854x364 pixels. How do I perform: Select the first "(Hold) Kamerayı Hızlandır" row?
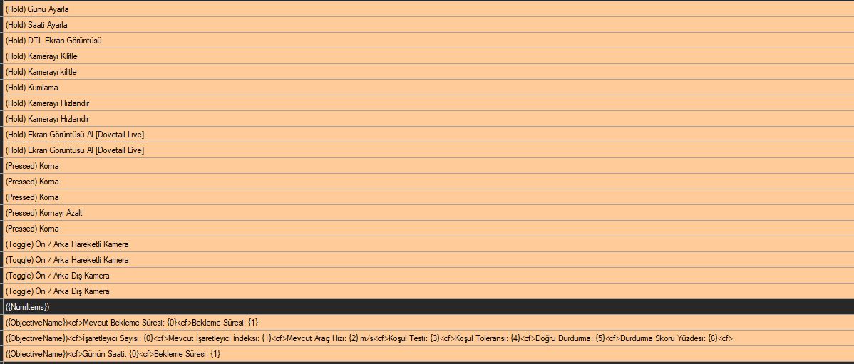point(47,103)
